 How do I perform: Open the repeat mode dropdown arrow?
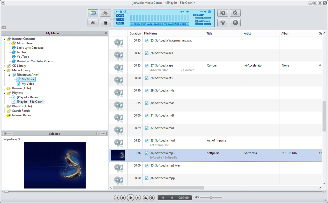(x=123, y=23)
